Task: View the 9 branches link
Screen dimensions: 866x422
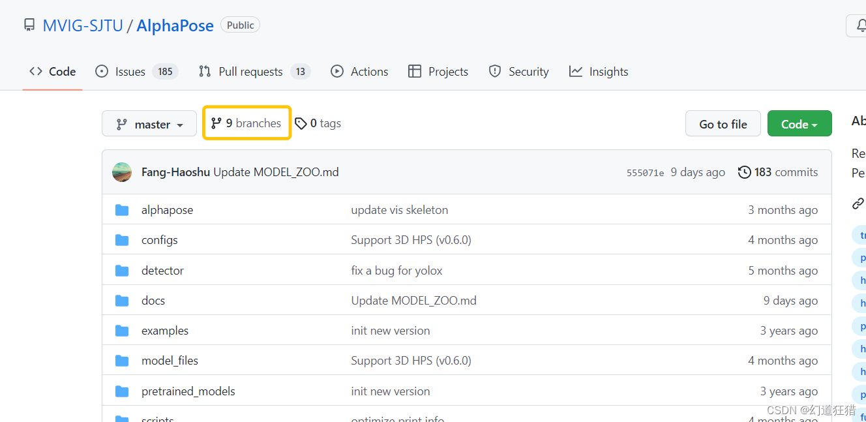Action: tap(246, 123)
